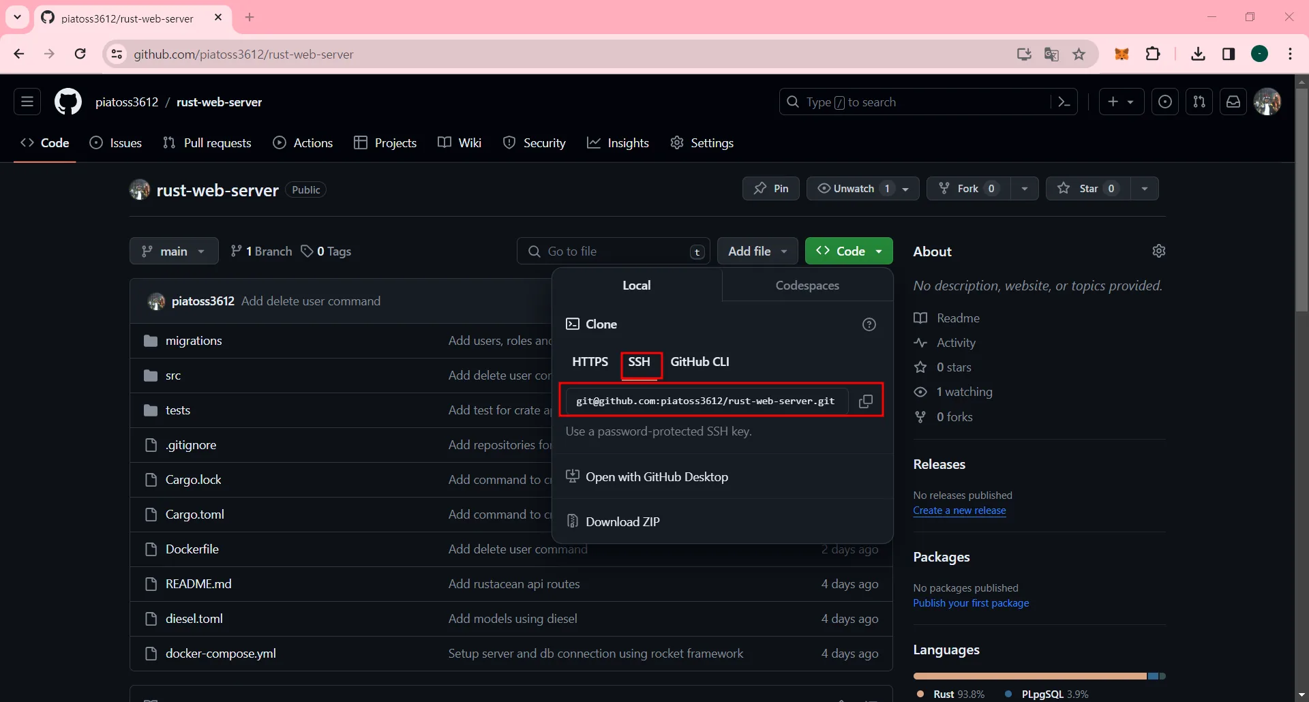1309x702 pixels.
Task: Open the Pull requests tab
Action: (207, 143)
